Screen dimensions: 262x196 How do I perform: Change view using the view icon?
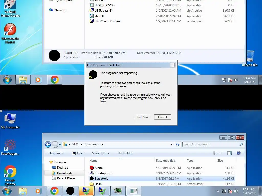click(x=215, y=153)
